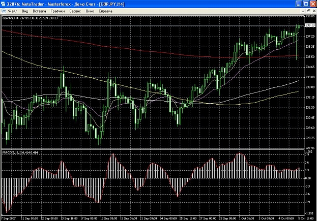Screen dimensions: 318x221
Task: Close the GBPJPY chart child window
Action: (313, 11)
